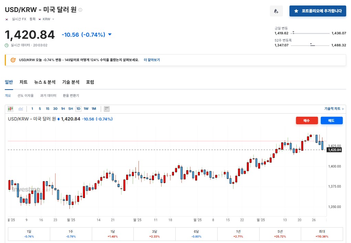Set chart interval to 1W

pyautogui.click(x=86, y=109)
